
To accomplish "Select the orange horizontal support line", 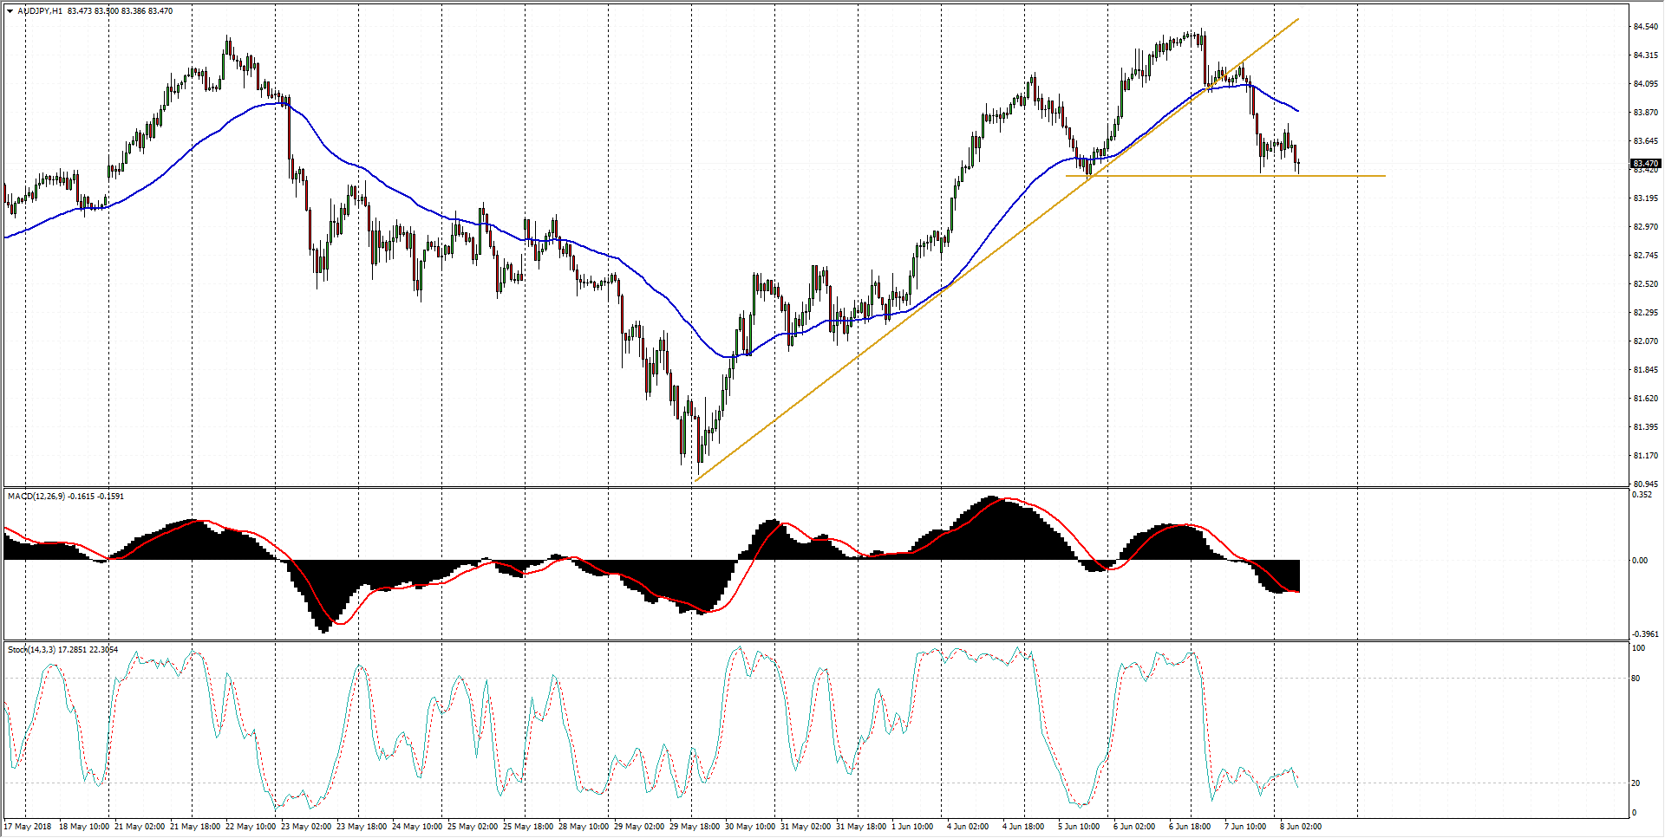I will 1344,176.
